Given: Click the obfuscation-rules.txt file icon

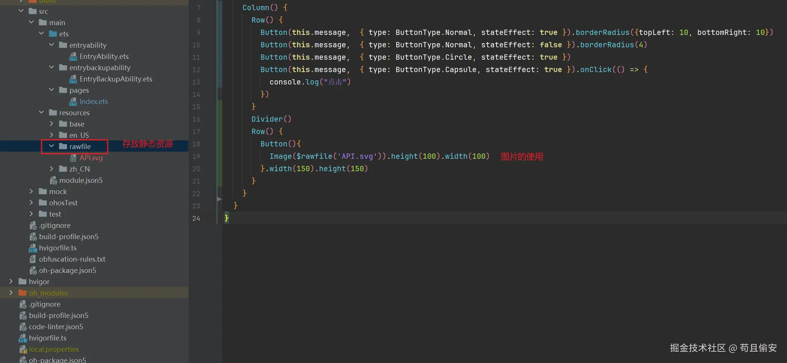Looking at the screenshot, I should pyautogui.click(x=33, y=259).
